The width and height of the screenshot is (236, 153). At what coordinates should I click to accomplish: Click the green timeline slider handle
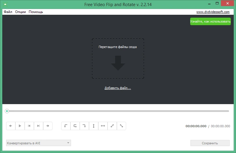(x=7, y=111)
